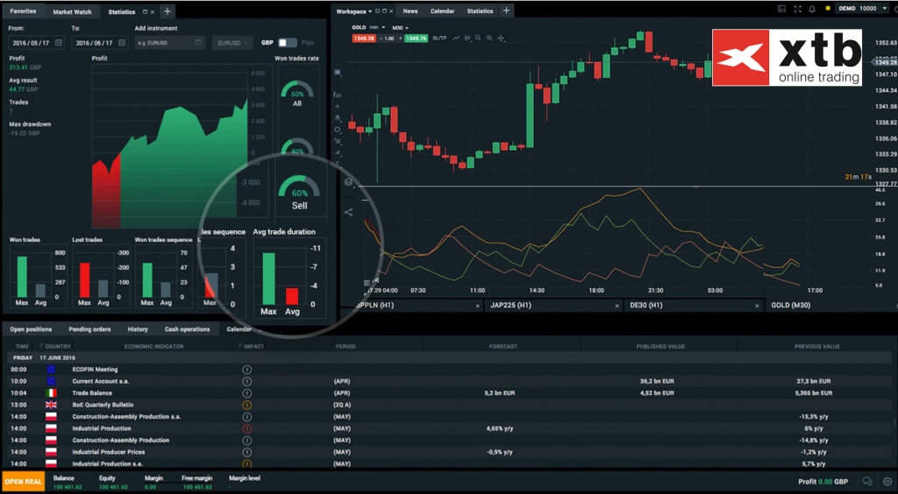Add a new tab in left panel
Viewport: 898px width, 494px height.
(x=167, y=11)
